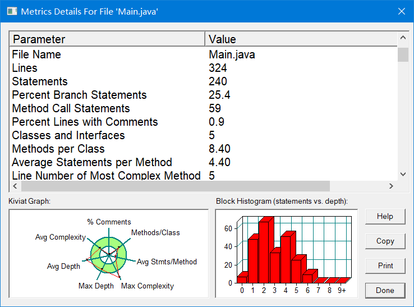This screenshot has height=307, width=414.
Task: Select the Classes and Interfaces row
Action: coord(203,135)
